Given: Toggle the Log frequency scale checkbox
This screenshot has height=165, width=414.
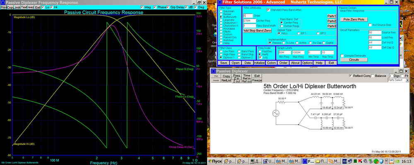Looking at the screenshot, I should click(x=260, y=57).
